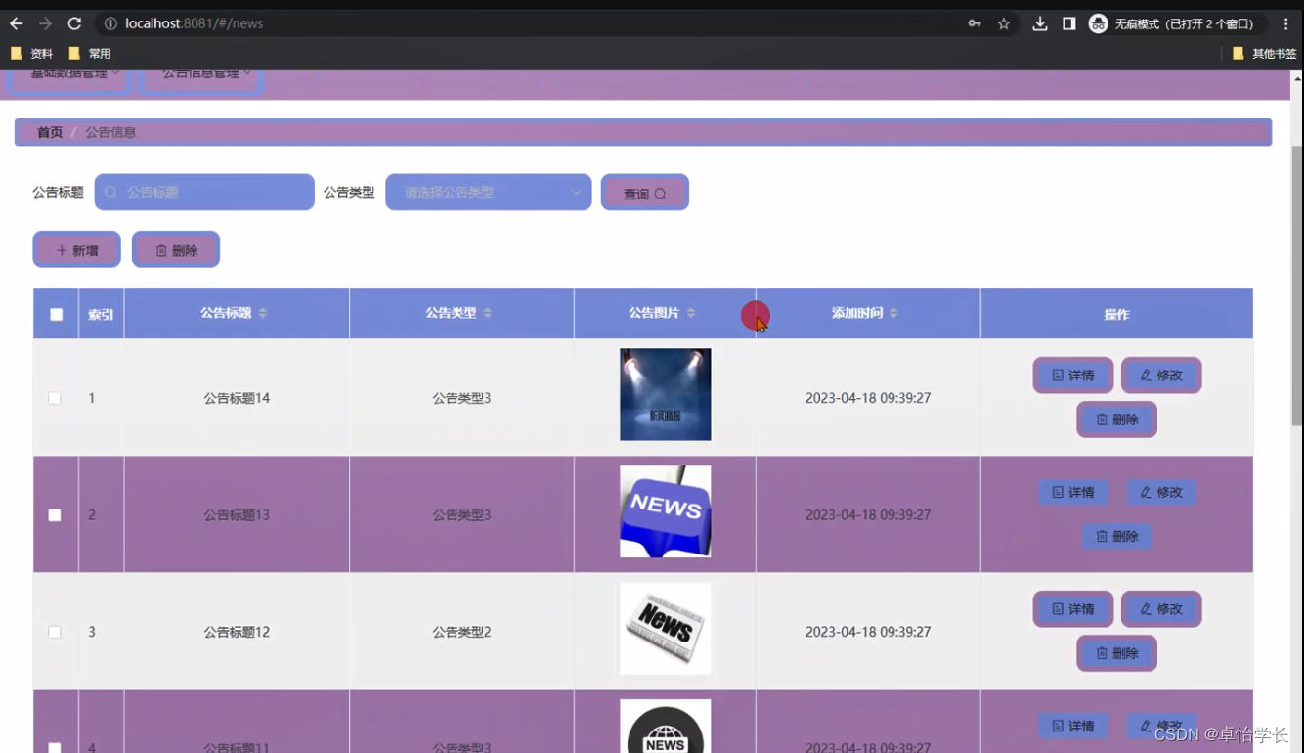Open 详情 for 公告标题13

tap(1073, 492)
